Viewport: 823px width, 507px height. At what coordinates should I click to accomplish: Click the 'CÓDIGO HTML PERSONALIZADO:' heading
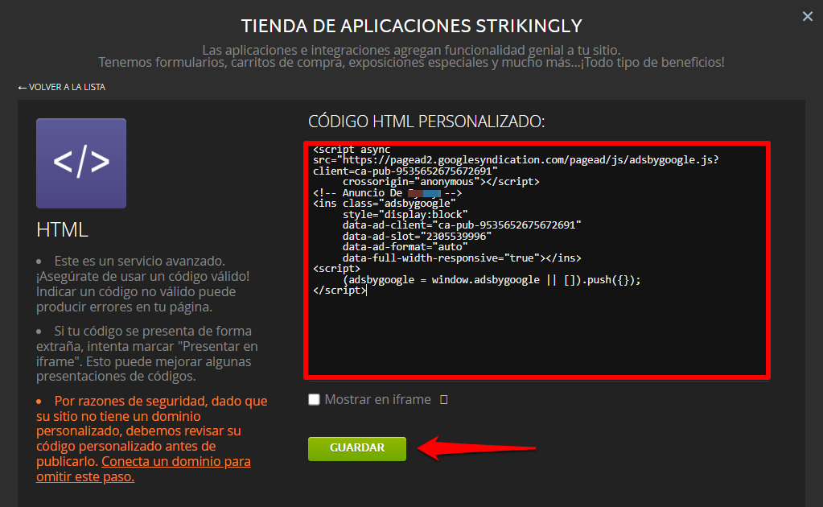tap(426, 122)
